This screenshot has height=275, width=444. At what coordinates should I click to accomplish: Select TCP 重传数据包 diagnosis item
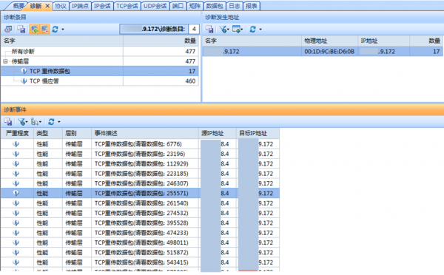point(50,71)
